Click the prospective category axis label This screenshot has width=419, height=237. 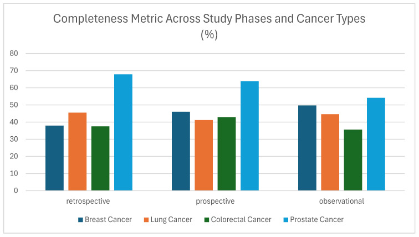[x=215, y=201]
